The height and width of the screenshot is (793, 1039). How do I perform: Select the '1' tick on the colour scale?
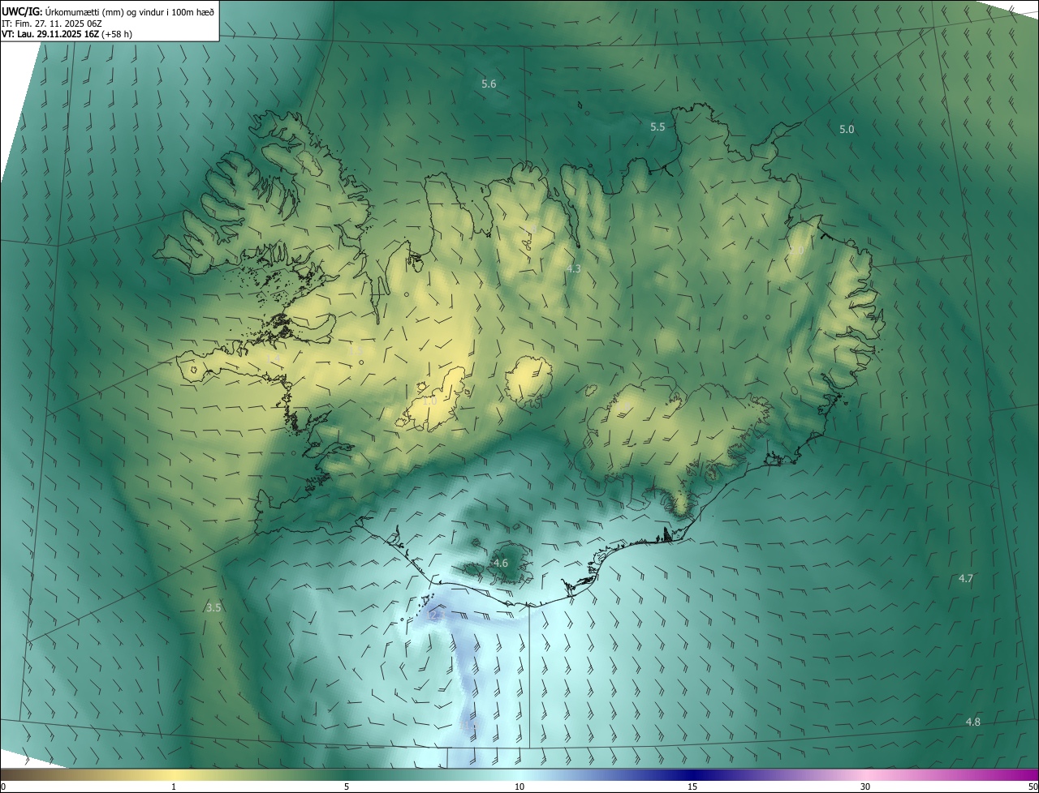coord(174,787)
